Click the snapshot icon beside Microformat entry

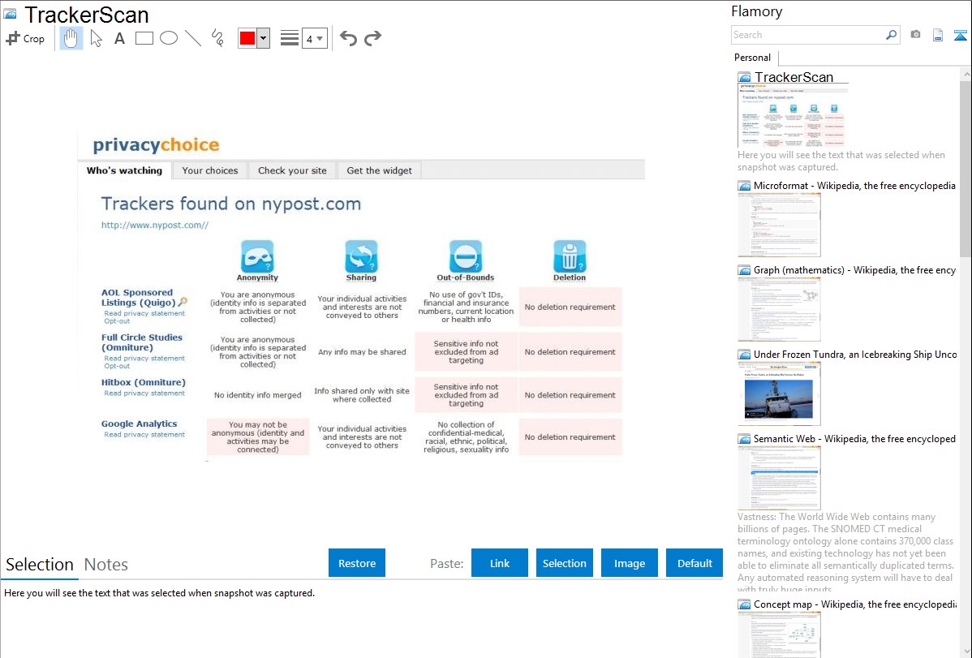click(744, 186)
